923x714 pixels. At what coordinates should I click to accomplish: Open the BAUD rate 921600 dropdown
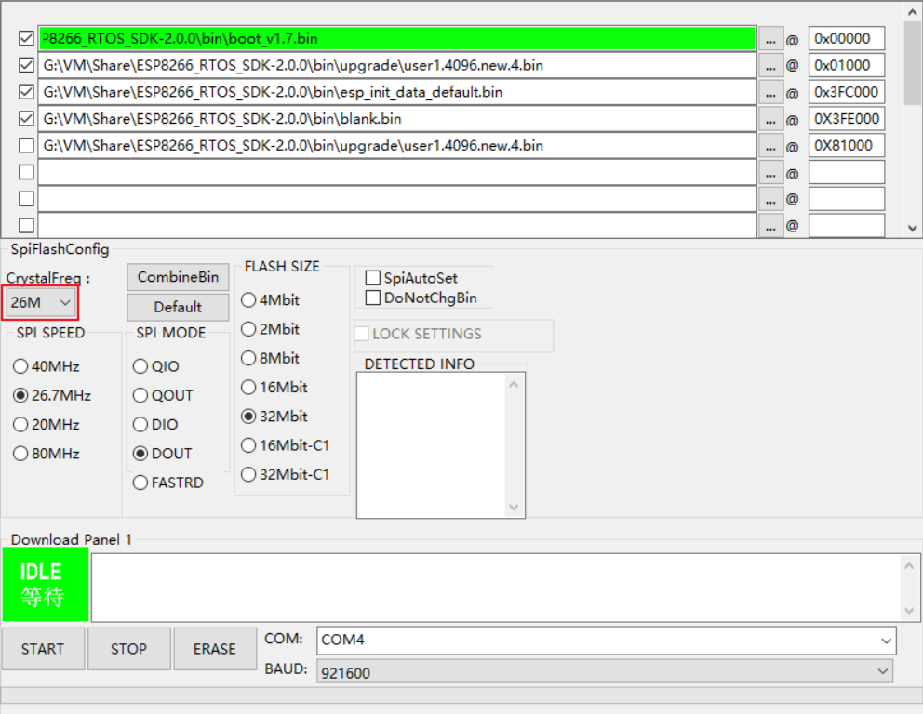click(605, 671)
